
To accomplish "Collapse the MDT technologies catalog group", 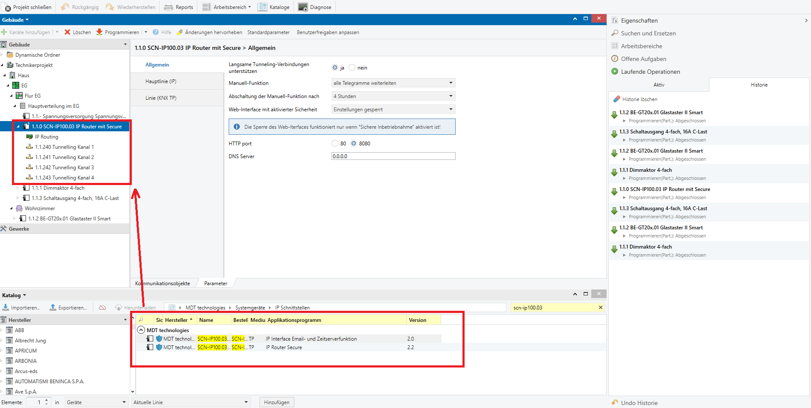I will pos(141,330).
